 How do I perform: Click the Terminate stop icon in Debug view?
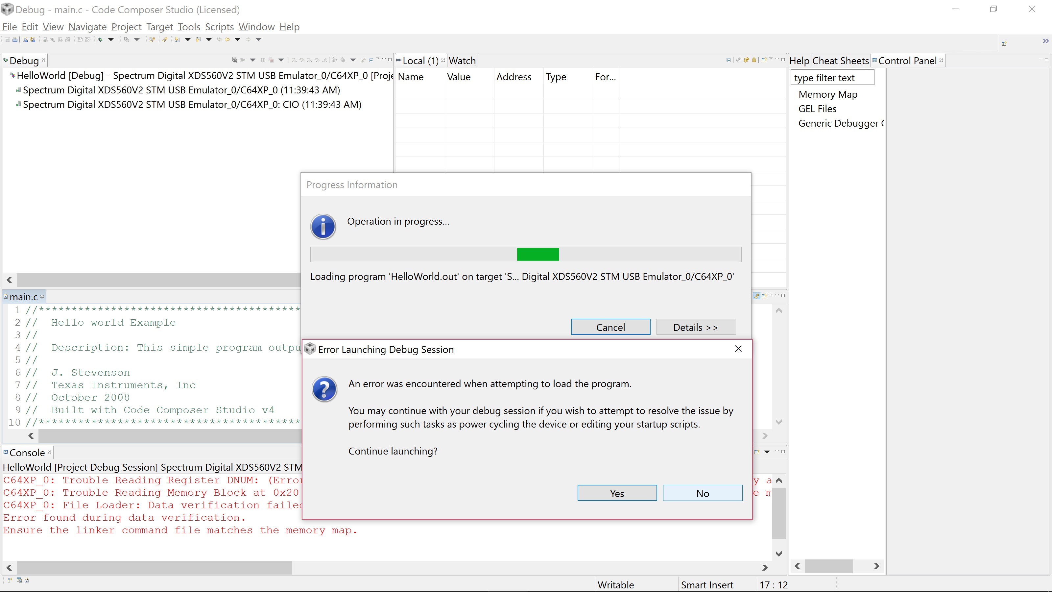pyautogui.click(x=271, y=60)
